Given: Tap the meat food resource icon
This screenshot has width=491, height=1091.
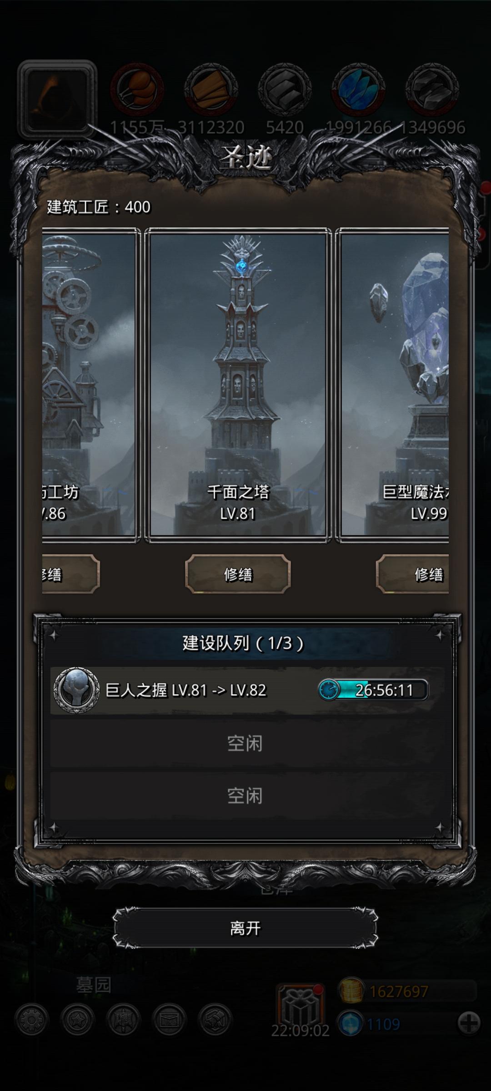Looking at the screenshot, I should pyautogui.click(x=137, y=89).
